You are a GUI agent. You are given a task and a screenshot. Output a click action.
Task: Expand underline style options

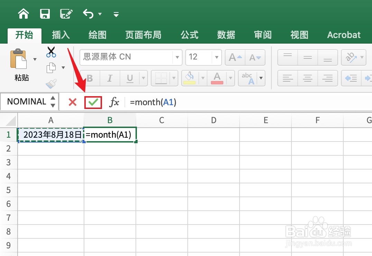[x=143, y=78]
